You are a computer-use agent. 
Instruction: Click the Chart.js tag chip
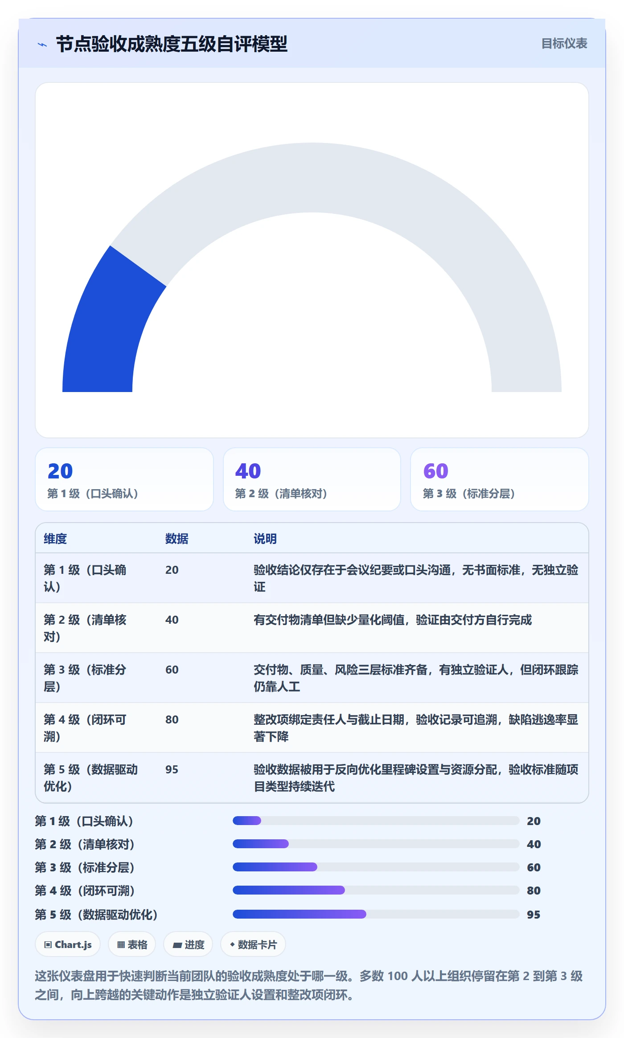68,944
